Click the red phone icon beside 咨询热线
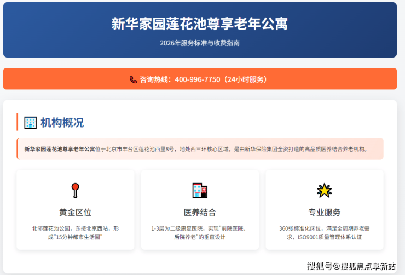The width and height of the screenshot is (405, 275). [134, 79]
